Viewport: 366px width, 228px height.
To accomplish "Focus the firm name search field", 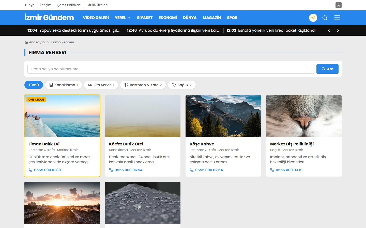I will (x=171, y=69).
